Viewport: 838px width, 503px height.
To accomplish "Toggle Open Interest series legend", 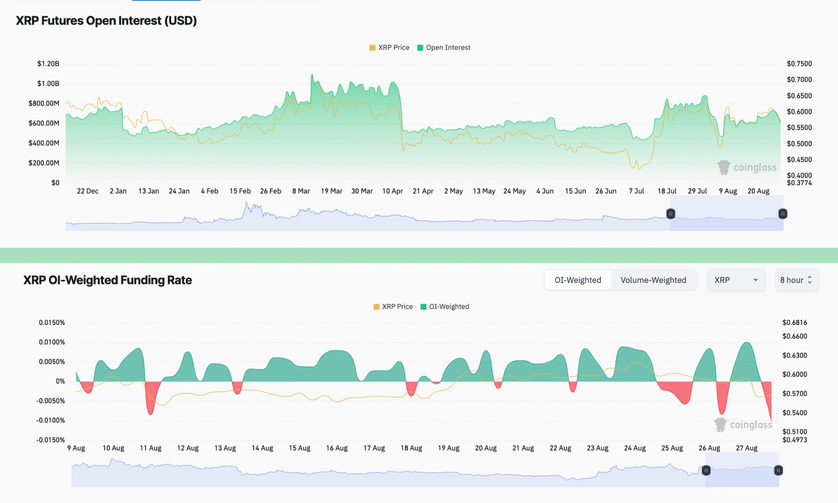I will click(x=448, y=47).
